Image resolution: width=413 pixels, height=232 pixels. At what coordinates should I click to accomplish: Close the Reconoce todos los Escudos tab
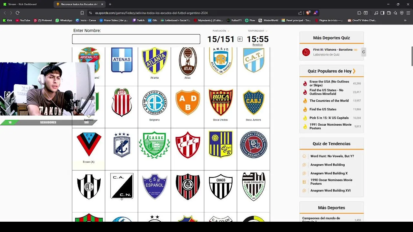click(102, 4)
